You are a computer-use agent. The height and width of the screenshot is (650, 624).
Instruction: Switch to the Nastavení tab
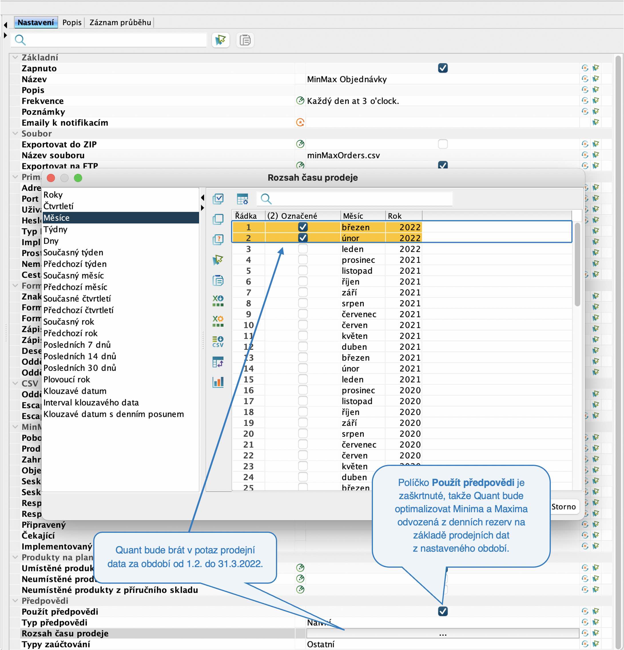[x=36, y=22]
